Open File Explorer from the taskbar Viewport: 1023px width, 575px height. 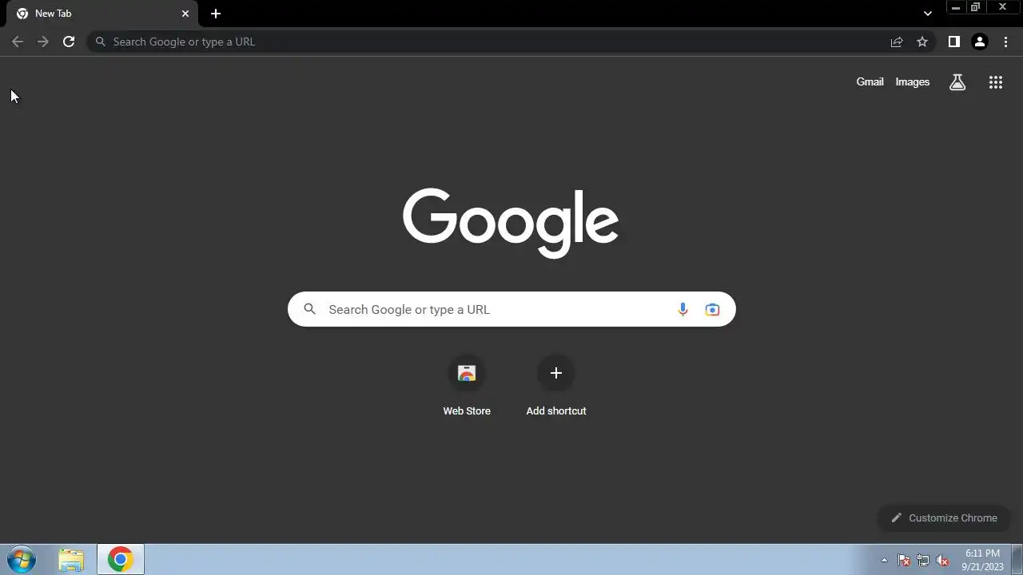[x=71, y=560]
